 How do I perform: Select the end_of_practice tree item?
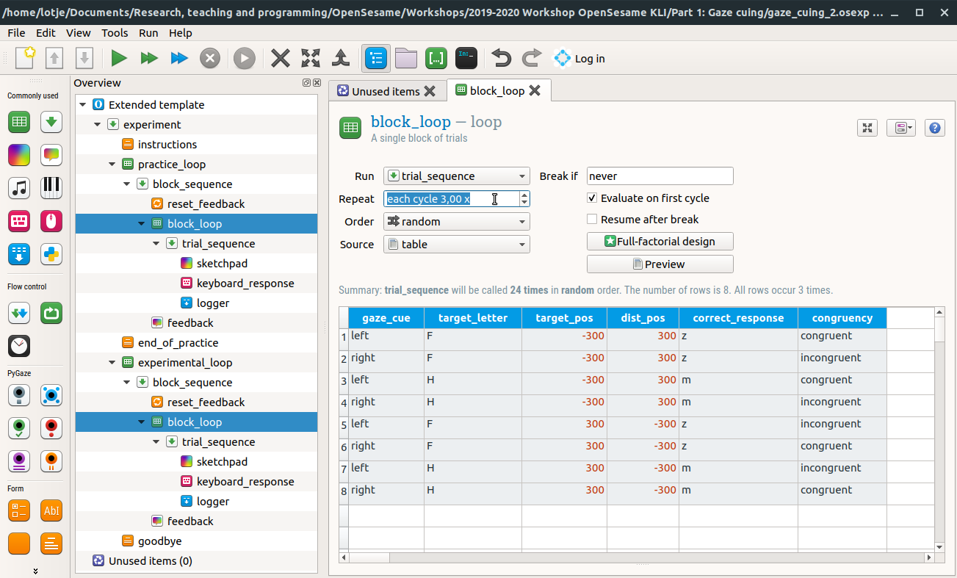pos(178,343)
